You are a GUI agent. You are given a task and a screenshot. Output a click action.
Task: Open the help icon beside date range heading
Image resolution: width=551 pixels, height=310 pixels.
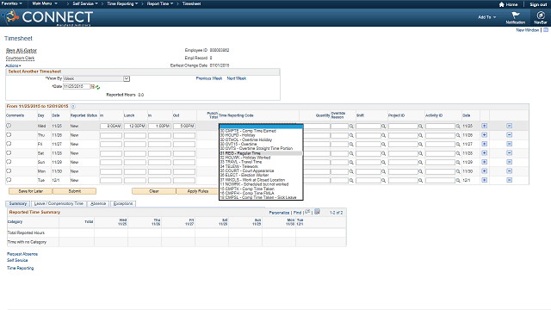73,106
